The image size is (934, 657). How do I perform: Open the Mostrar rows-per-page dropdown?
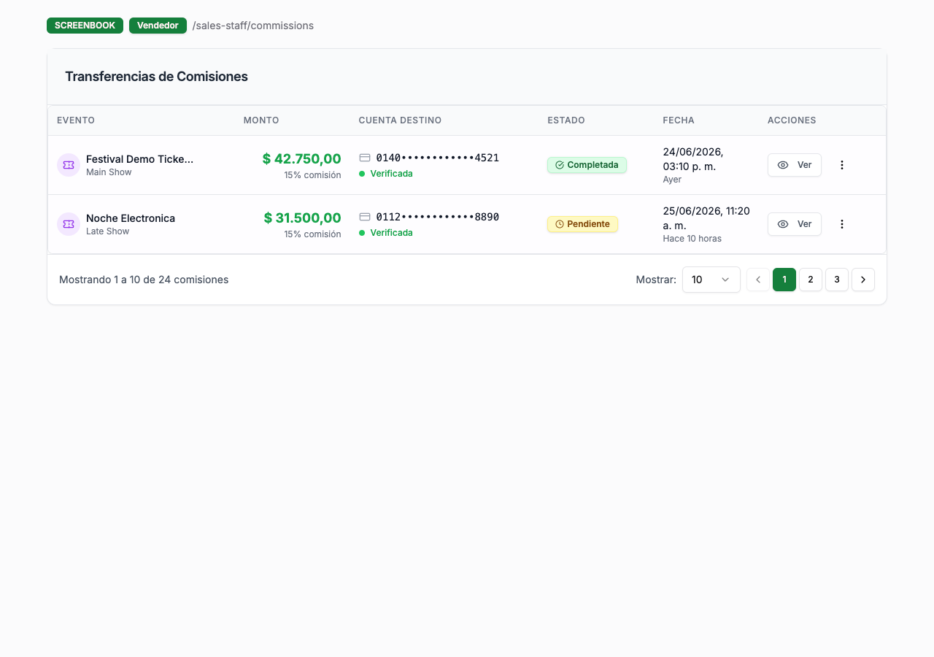click(711, 280)
